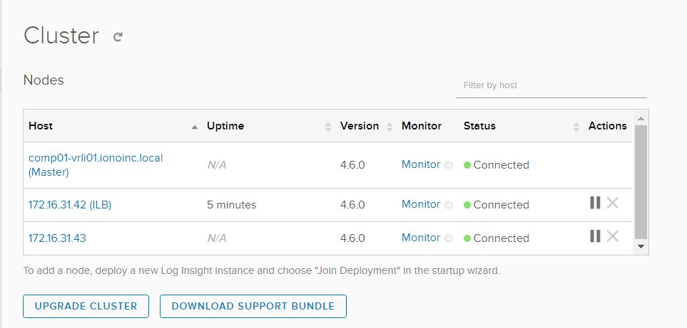
Task: Click the Upgrade Cluster button
Action: coord(86,306)
